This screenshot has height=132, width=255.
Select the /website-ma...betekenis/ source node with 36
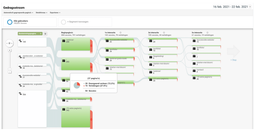pyautogui.click(x=32, y=65)
